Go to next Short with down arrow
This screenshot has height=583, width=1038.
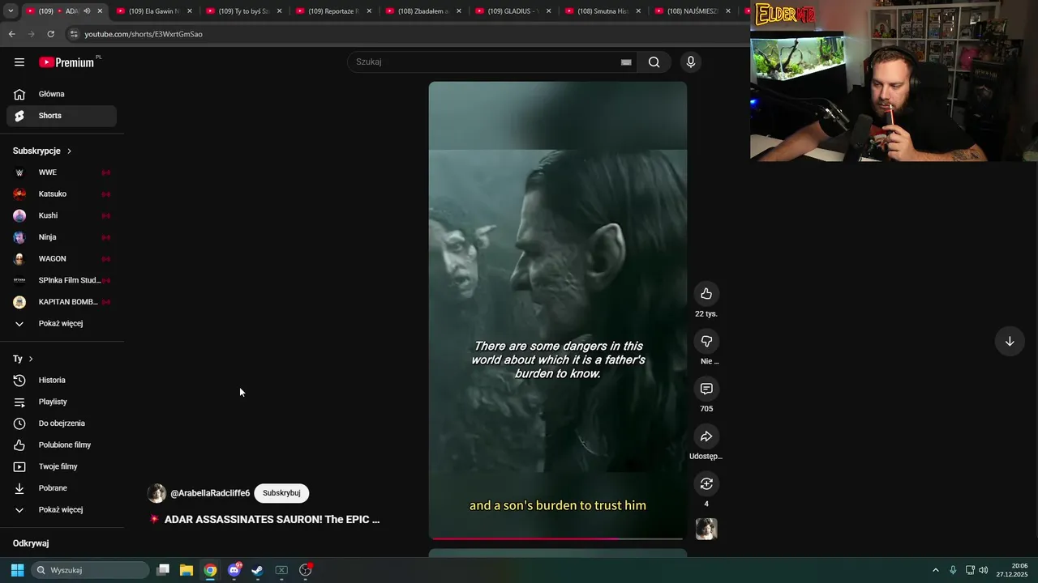click(1010, 342)
